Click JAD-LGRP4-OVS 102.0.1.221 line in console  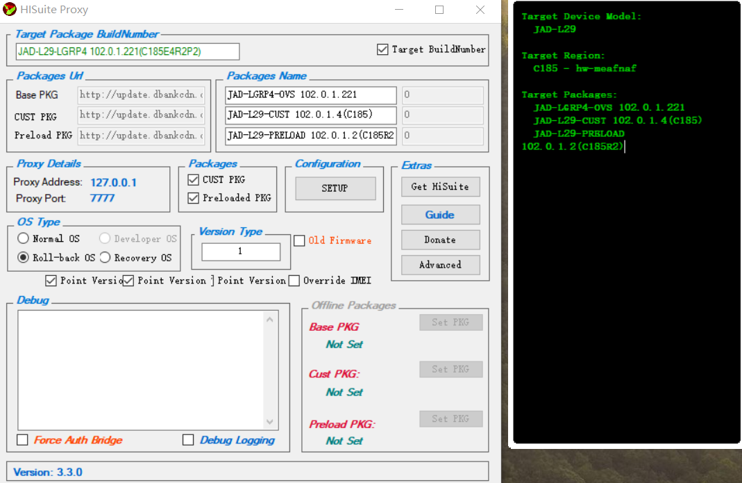point(609,108)
